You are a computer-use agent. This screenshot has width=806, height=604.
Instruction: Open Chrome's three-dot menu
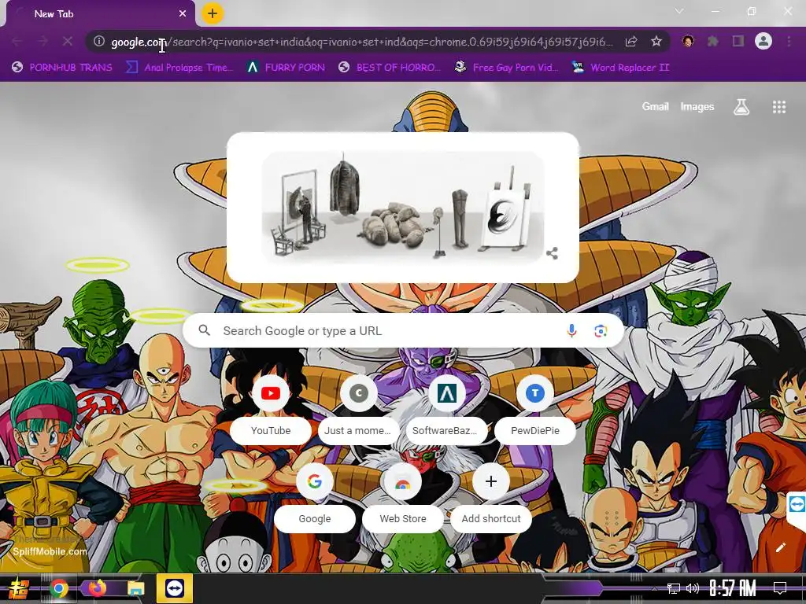(789, 41)
